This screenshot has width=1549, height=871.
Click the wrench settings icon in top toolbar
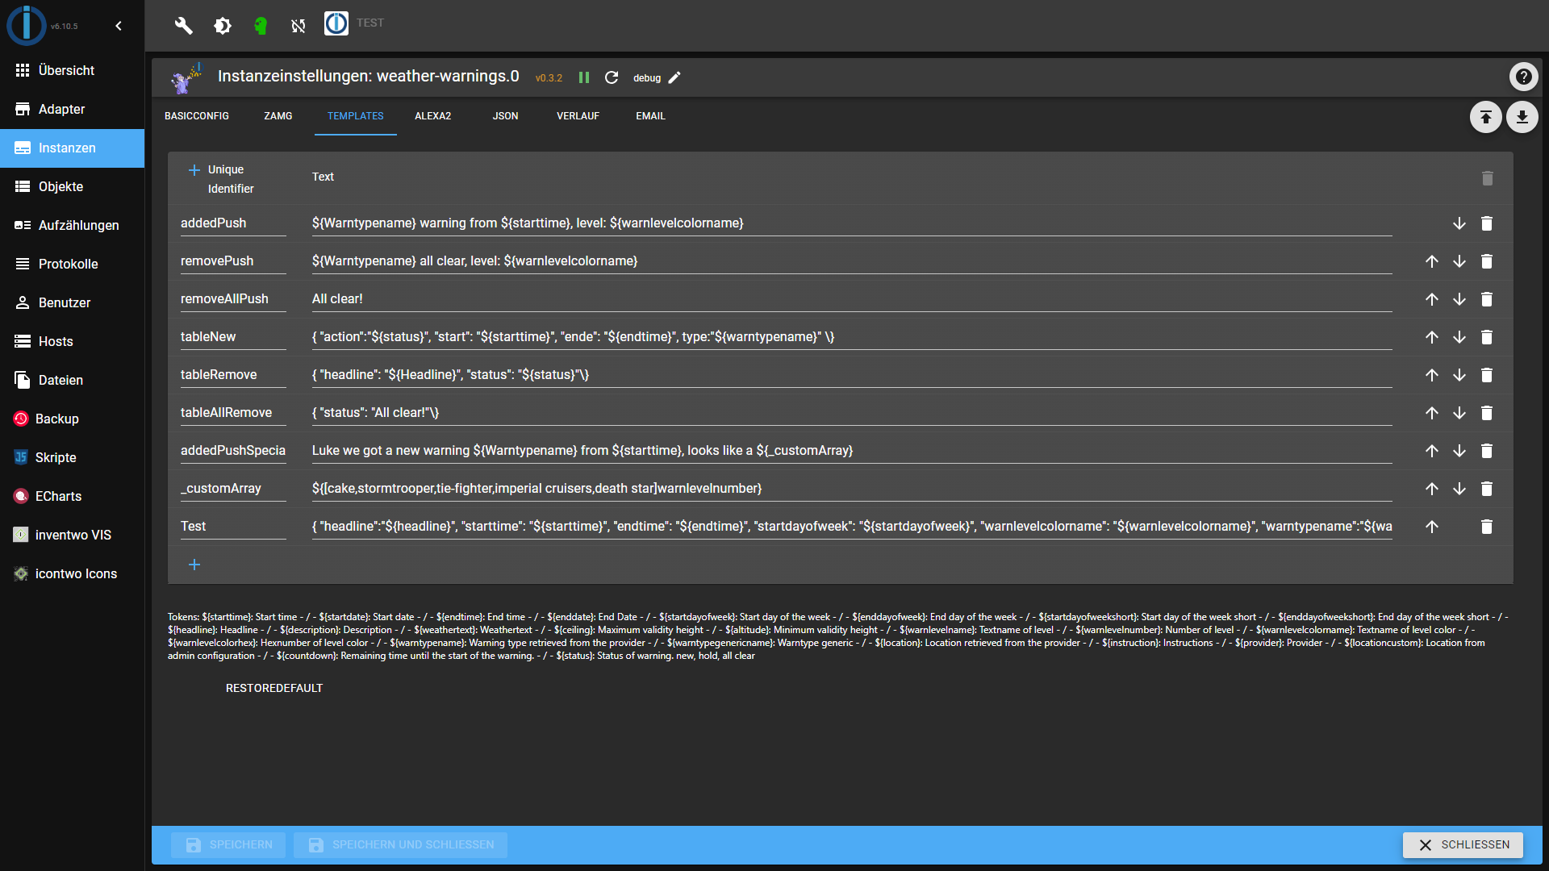pyautogui.click(x=183, y=26)
